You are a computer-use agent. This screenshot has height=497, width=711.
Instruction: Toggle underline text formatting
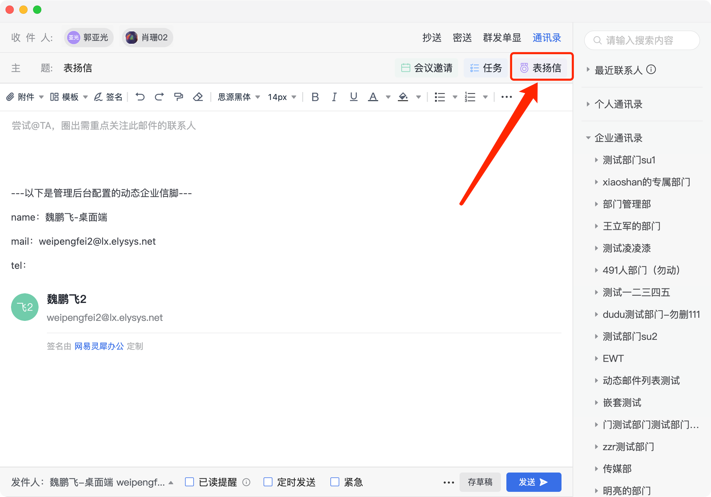point(353,97)
